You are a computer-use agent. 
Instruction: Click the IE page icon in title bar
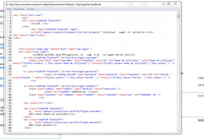click(7, 4)
